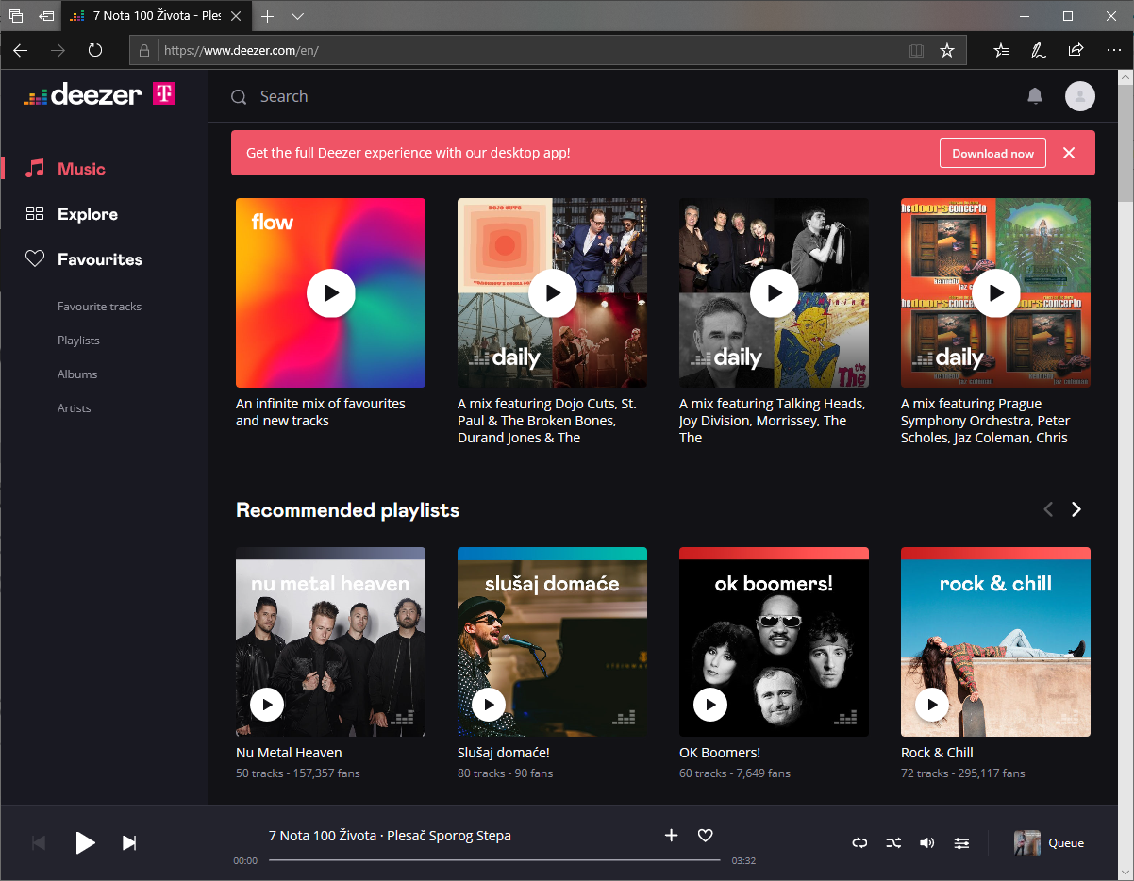
Task: Open the audio settings equalizer icon
Action: point(961,843)
